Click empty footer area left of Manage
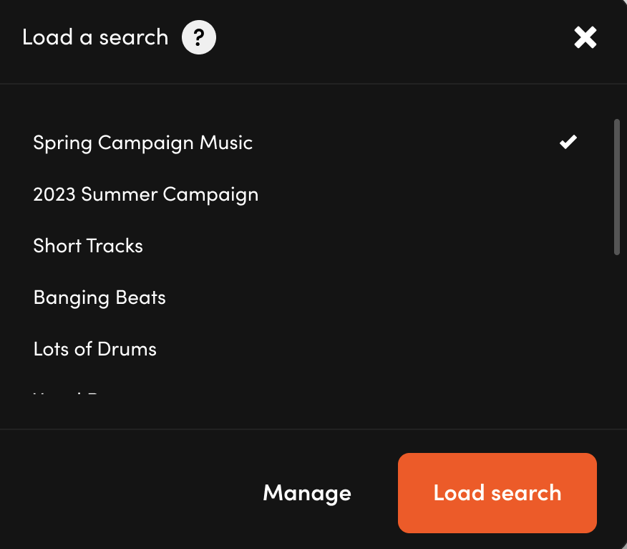 pos(128,493)
